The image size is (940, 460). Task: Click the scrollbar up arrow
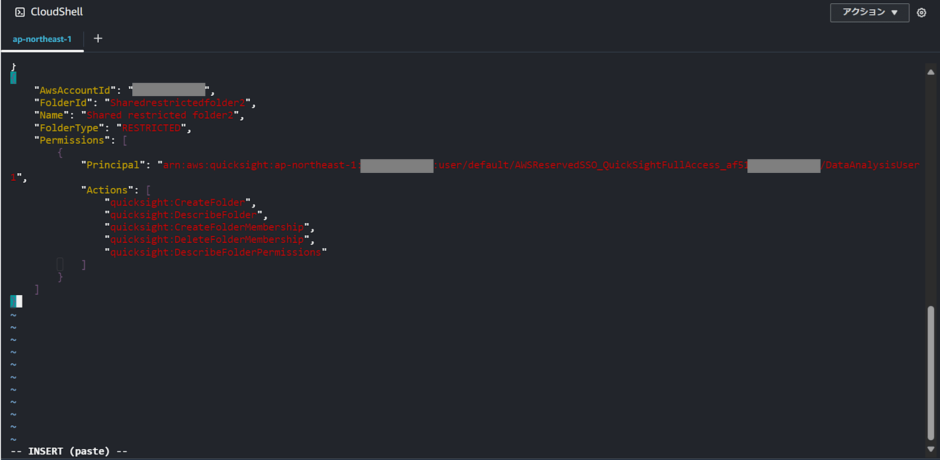(x=931, y=72)
